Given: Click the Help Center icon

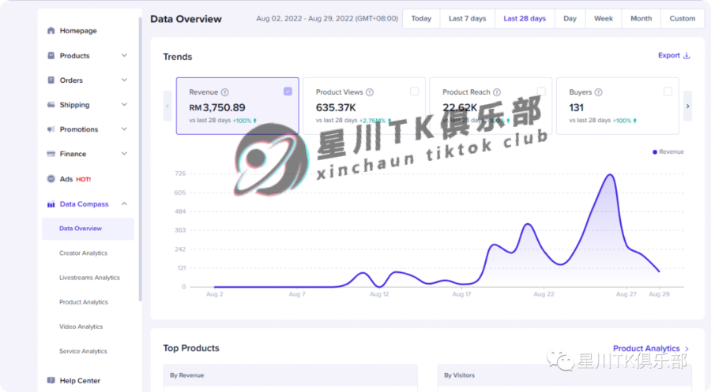Looking at the screenshot, I should coord(51,380).
